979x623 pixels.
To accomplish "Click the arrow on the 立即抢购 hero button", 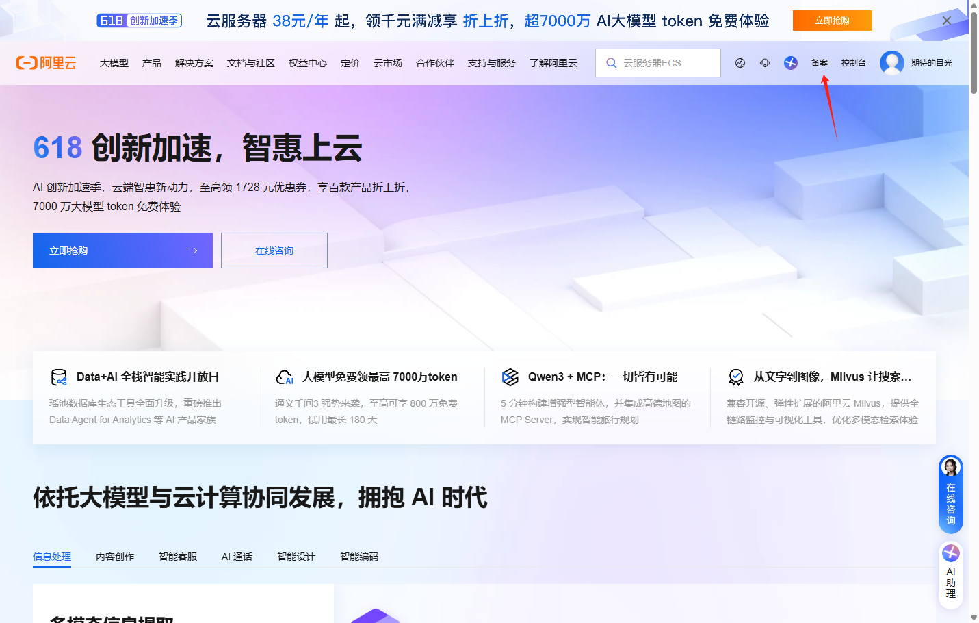I will (194, 251).
